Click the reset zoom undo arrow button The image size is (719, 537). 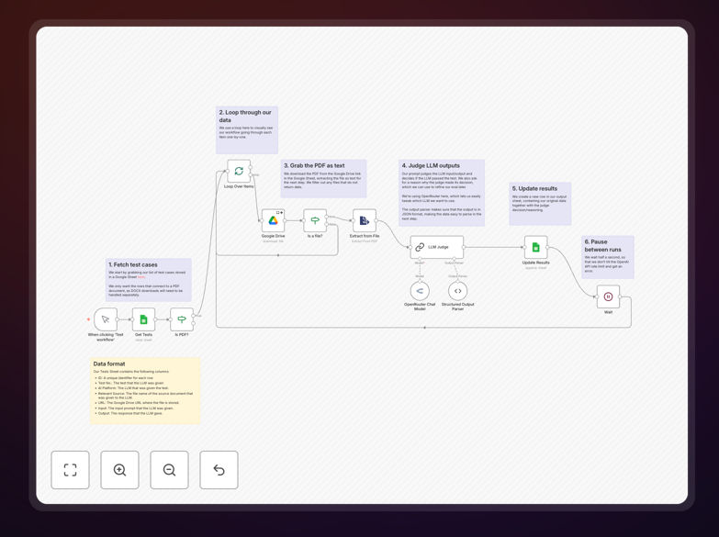[219, 470]
